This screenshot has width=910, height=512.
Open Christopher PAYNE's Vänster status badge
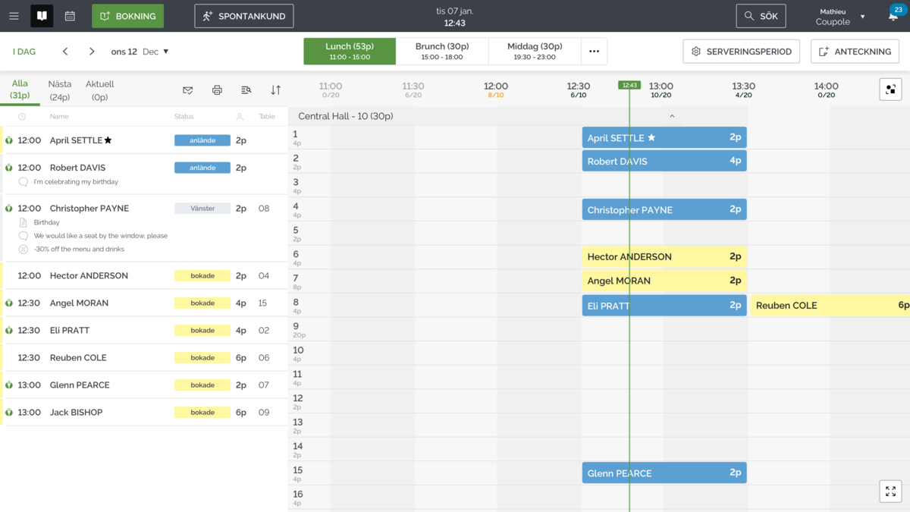(x=202, y=208)
